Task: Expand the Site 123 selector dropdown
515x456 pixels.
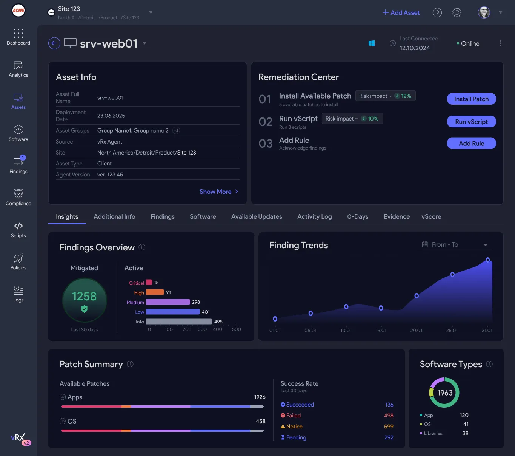Action: click(x=151, y=12)
